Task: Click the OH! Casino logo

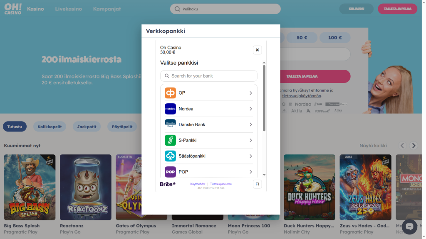Action: pos(13,9)
